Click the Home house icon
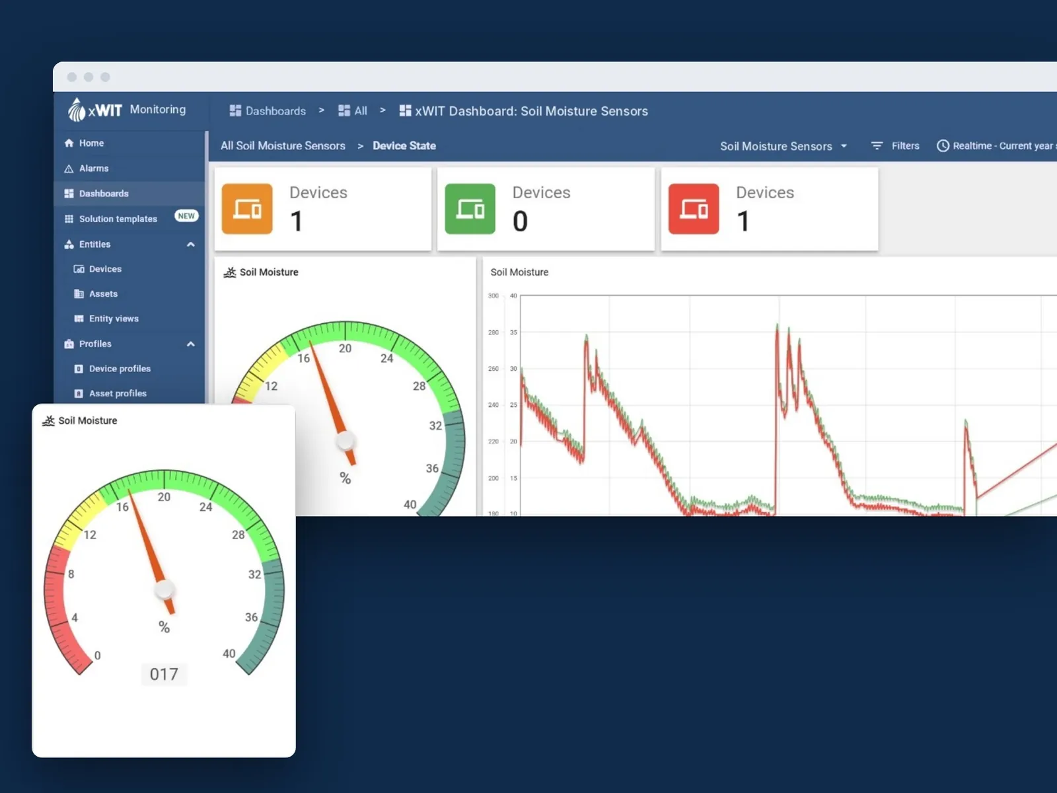The height and width of the screenshot is (793, 1057). click(x=69, y=143)
